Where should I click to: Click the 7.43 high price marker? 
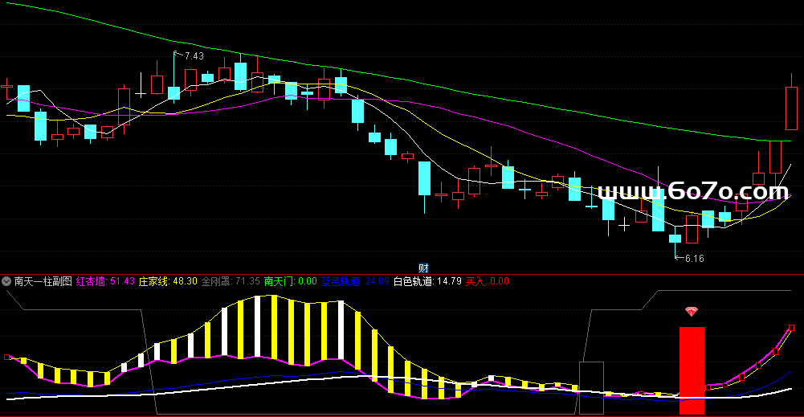[194, 56]
